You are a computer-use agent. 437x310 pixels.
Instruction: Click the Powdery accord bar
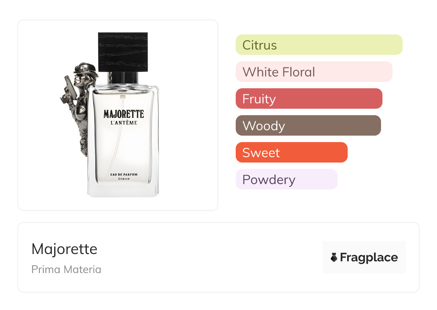pyautogui.click(x=286, y=179)
